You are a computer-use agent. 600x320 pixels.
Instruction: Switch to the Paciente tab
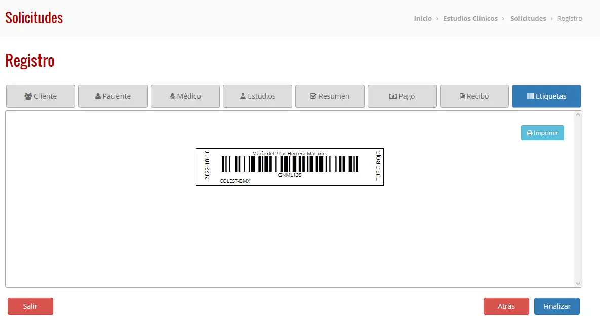click(x=113, y=96)
